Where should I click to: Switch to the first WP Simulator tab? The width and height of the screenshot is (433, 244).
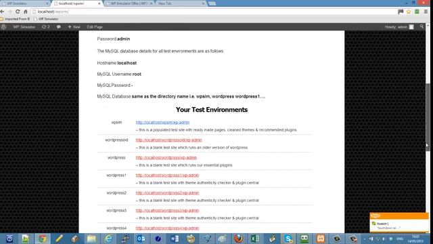pos(25,3)
